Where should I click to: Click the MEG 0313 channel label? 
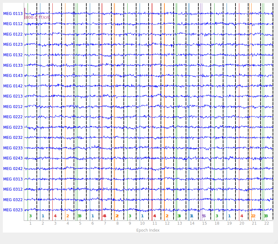tap(13, 179)
